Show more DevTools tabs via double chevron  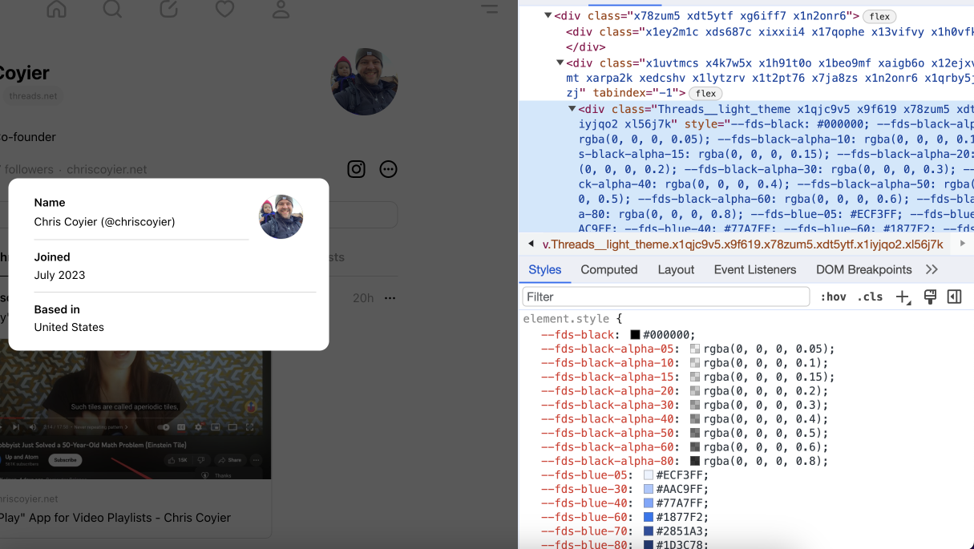(x=932, y=269)
